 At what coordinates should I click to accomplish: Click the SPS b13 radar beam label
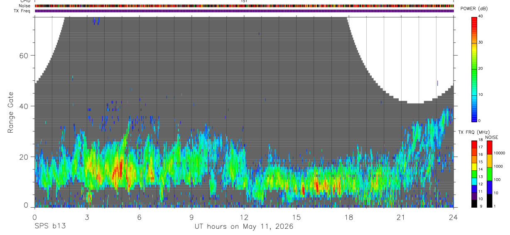click(49, 227)
